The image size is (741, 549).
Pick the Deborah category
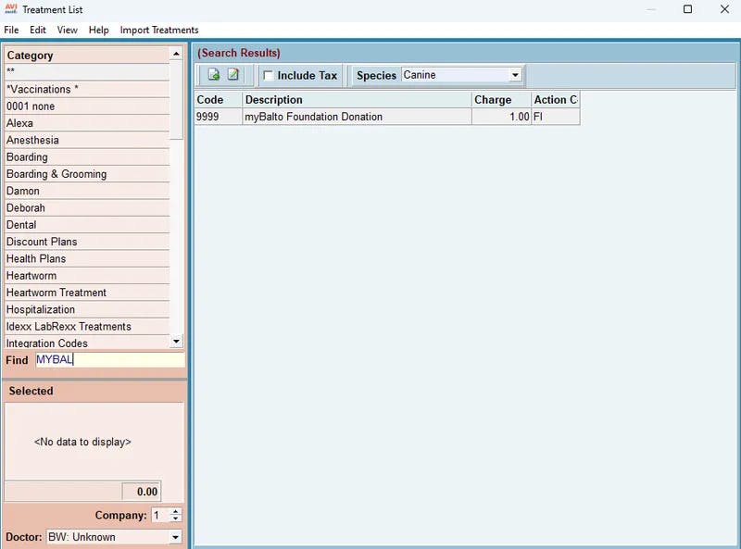pos(87,208)
